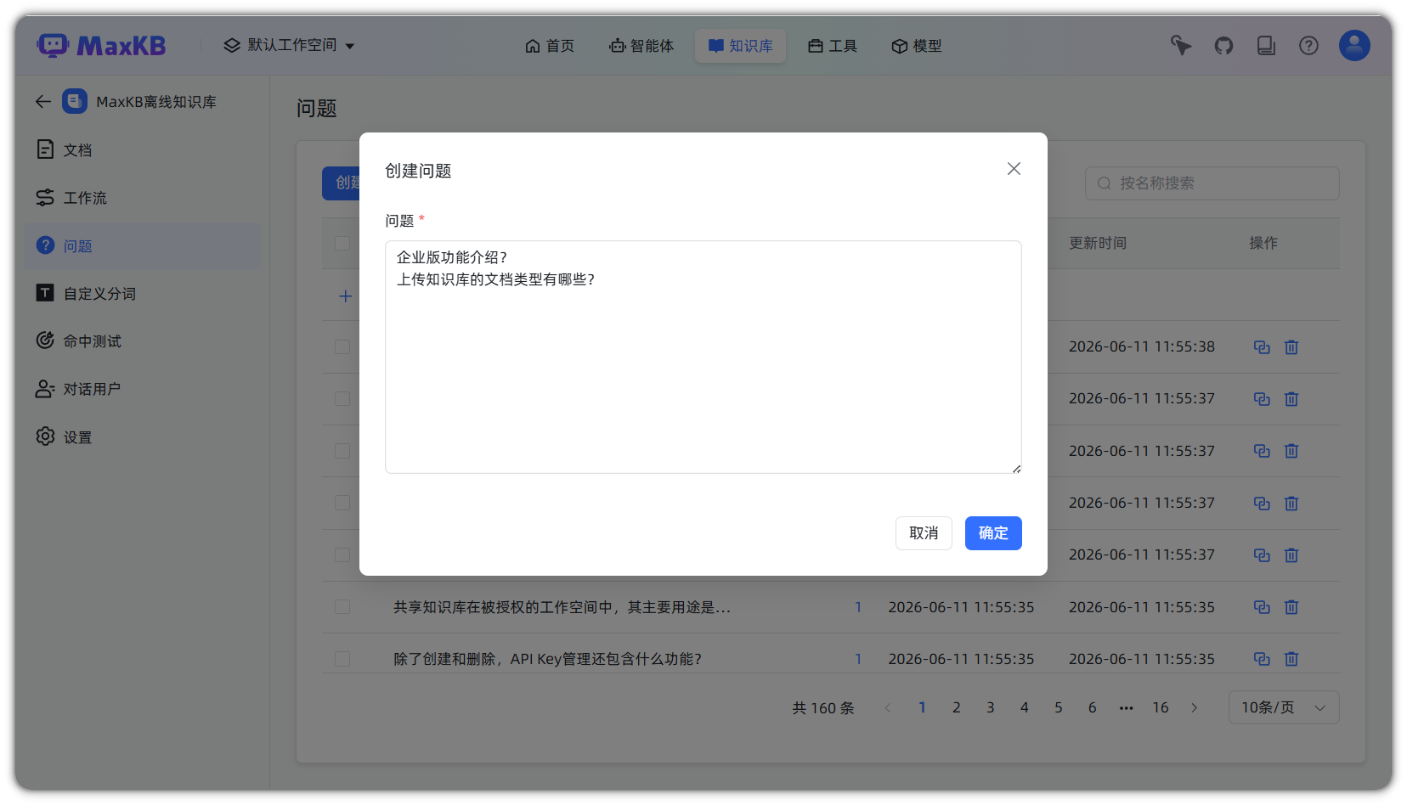Click the pagination ellipsis to skip pages
Screen dimensions: 1407x805
1127,707
